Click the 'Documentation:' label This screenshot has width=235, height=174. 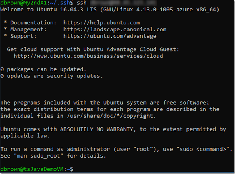coord(33,23)
